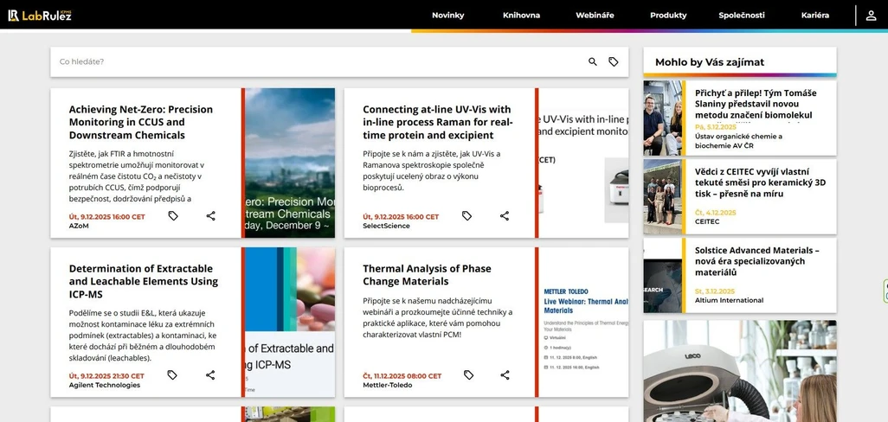Share the Connecting at-line UV-Vis webinar
Viewport: 888px width, 422px height.
[x=505, y=216]
